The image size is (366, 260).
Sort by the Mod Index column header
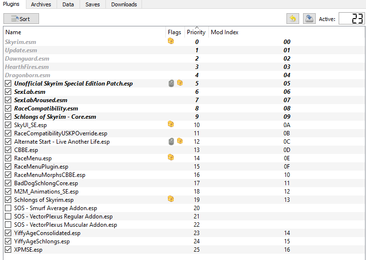pyautogui.click(x=286, y=32)
